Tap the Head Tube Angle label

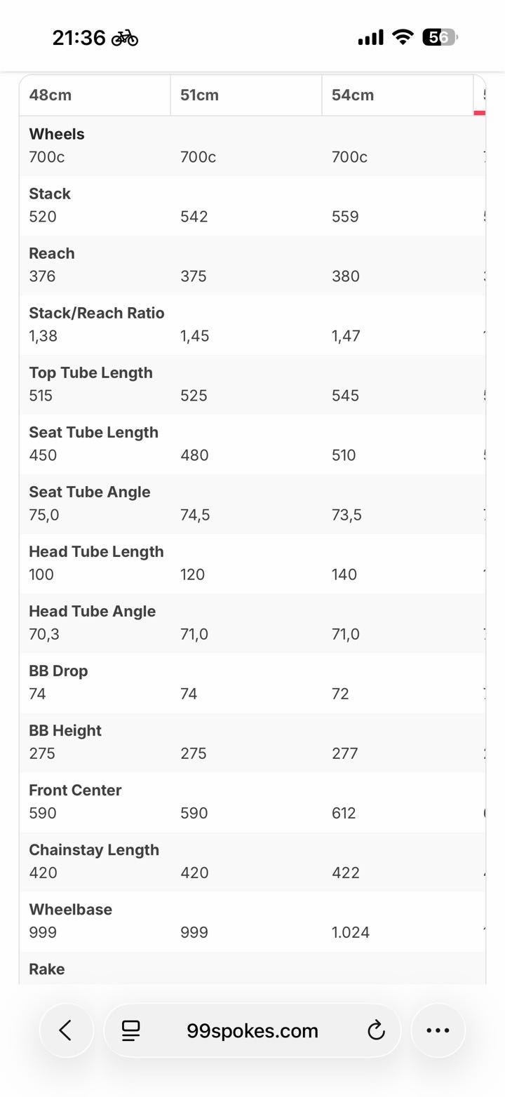(92, 611)
